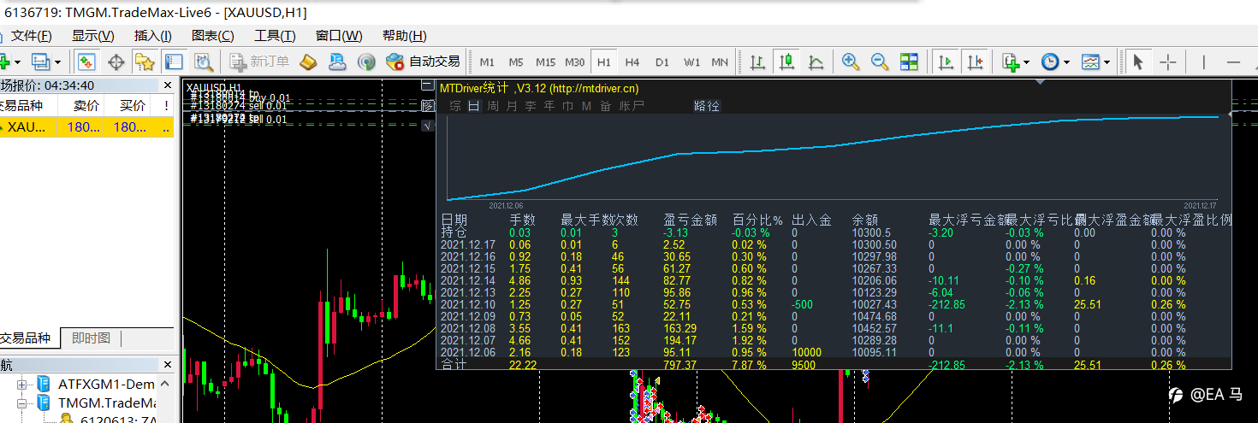
Task: Open the 显示(V) menu
Action: click(92, 36)
